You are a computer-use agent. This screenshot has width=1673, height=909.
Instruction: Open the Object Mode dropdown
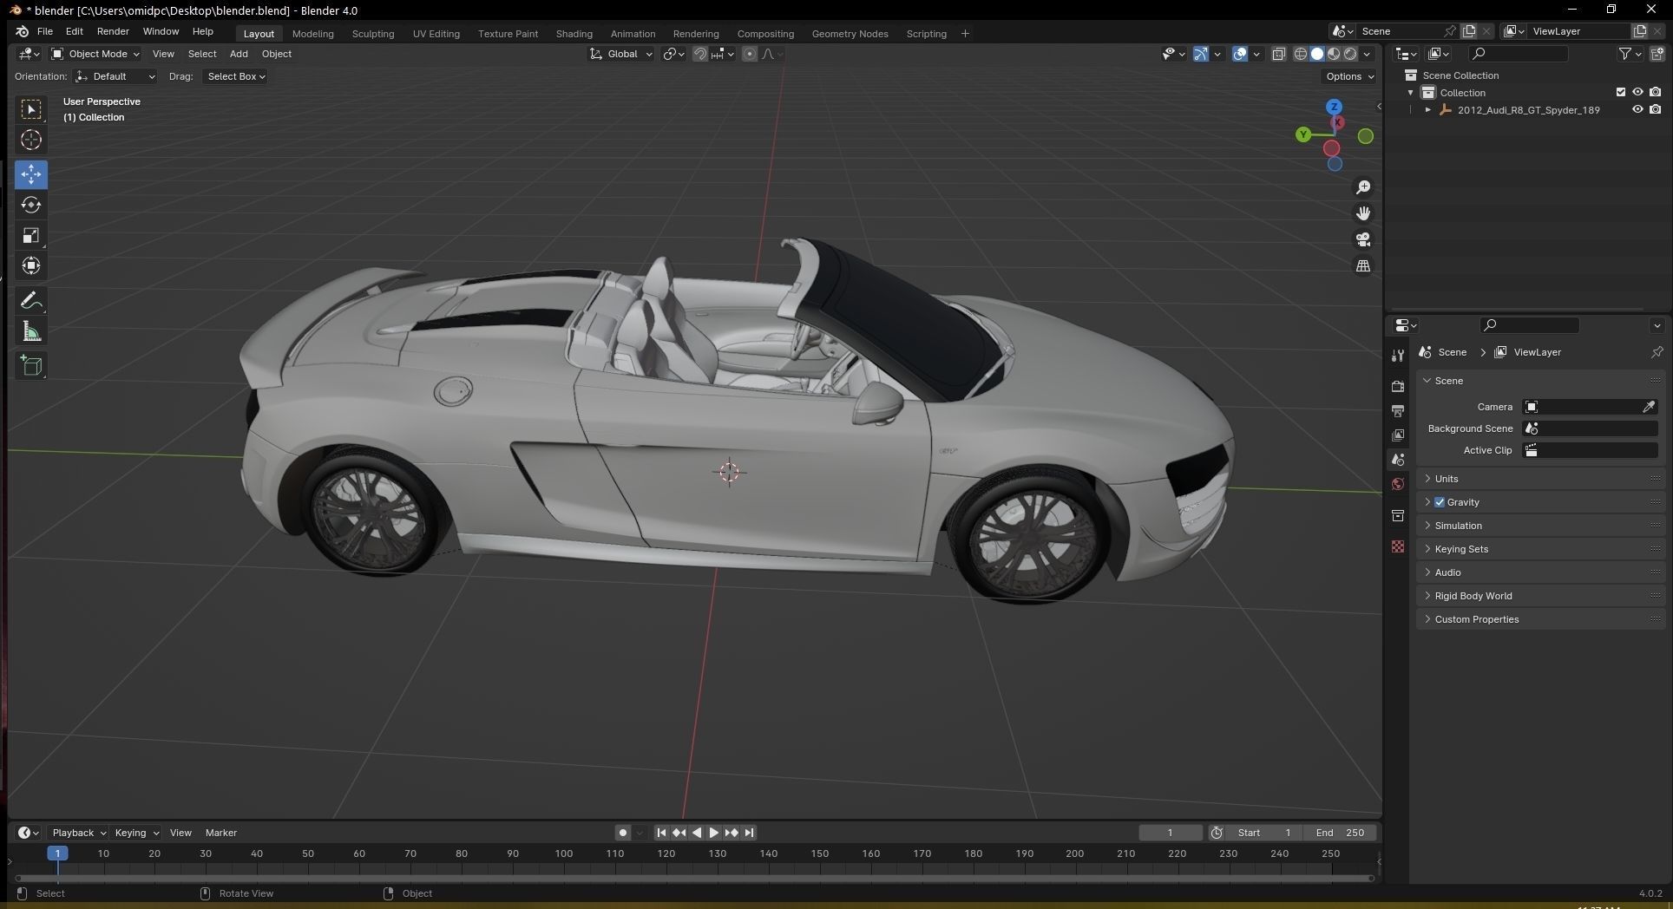pyautogui.click(x=95, y=54)
